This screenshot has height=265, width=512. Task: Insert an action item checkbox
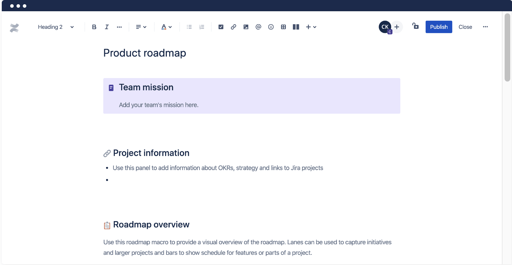point(221,27)
